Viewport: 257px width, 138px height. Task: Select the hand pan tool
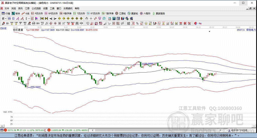coord(87,19)
